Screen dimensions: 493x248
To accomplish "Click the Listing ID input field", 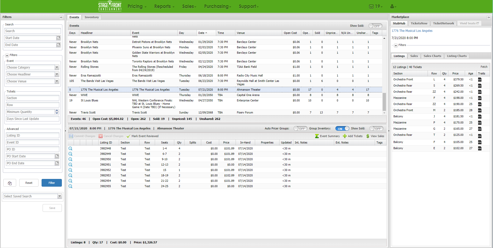I will tap(33, 135).
